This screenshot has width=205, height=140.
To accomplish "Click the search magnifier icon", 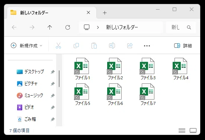I will [x=189, y=27].
